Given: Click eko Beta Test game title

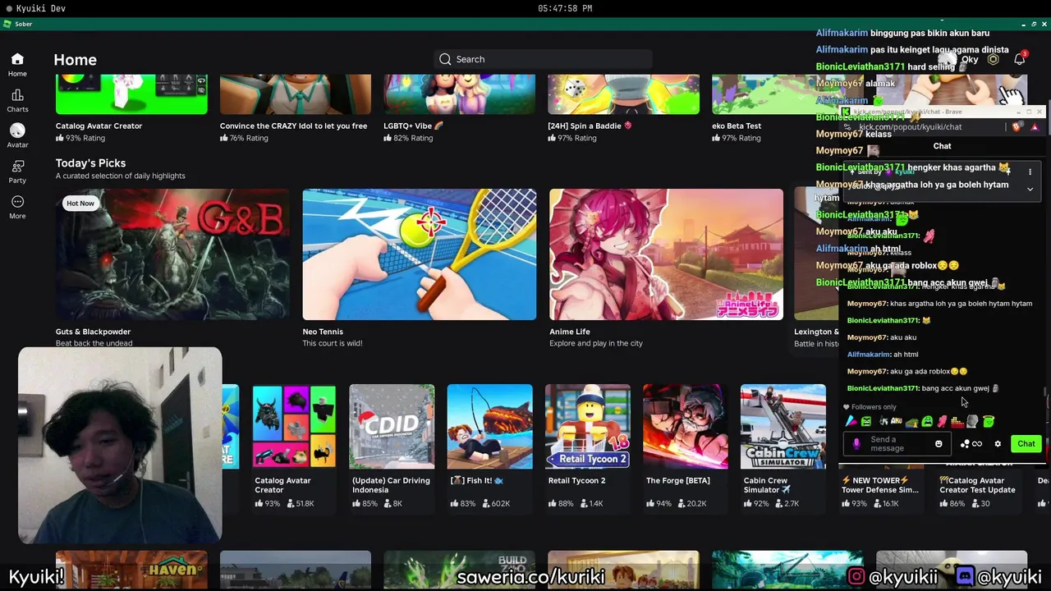Looking at the screenshot, I should [x=737, y=126].
